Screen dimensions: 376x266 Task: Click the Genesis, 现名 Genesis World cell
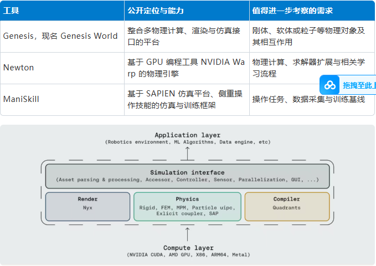[x=62, y=36]
